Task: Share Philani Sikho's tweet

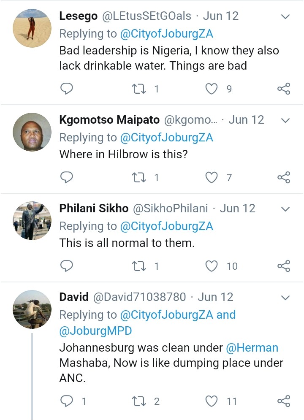Action: click(x=284, y=266)
